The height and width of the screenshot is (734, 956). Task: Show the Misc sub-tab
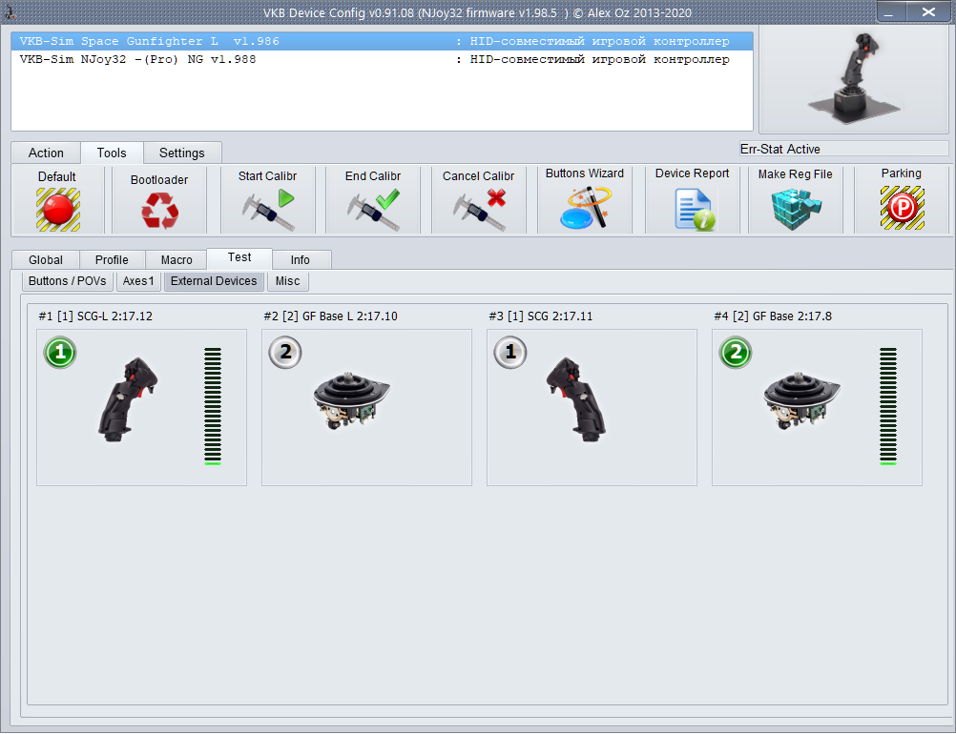click(x=288, y=281)
